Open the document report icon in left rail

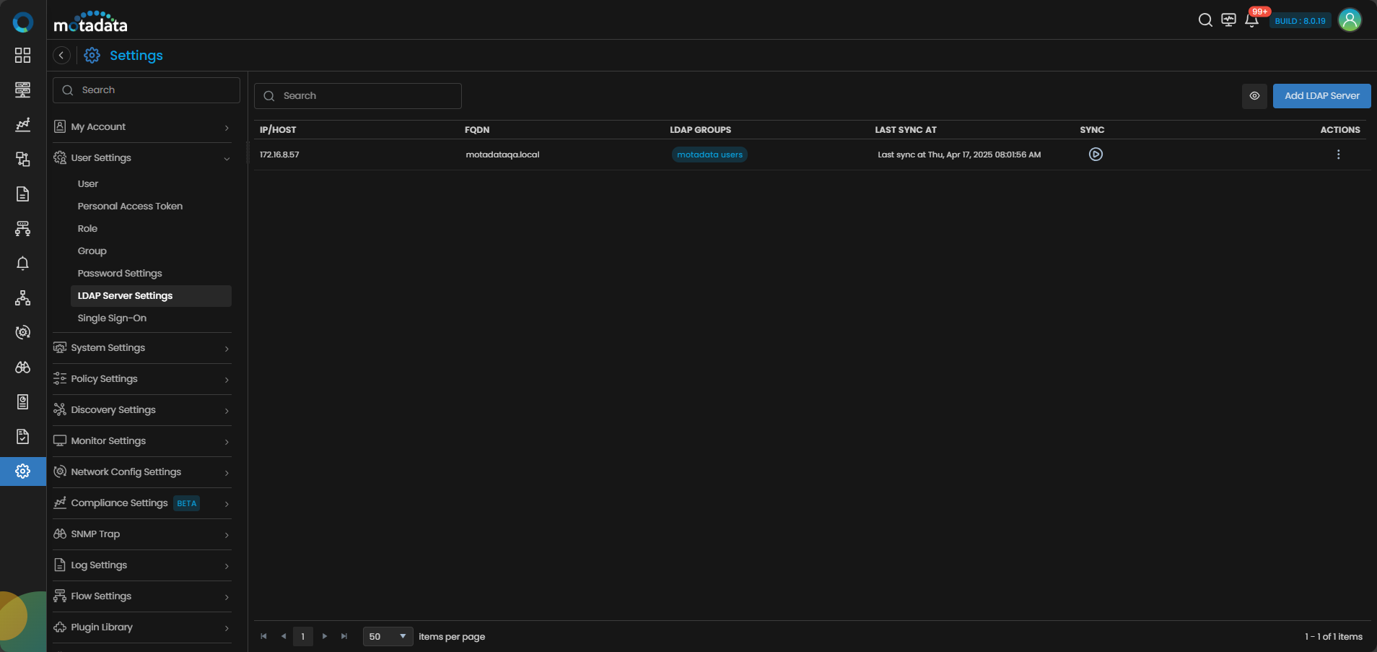23,194
